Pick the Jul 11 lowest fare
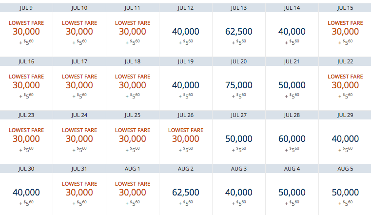Viewport: 371px width, 215px height. pyautogui.click(x=133, y=31)
